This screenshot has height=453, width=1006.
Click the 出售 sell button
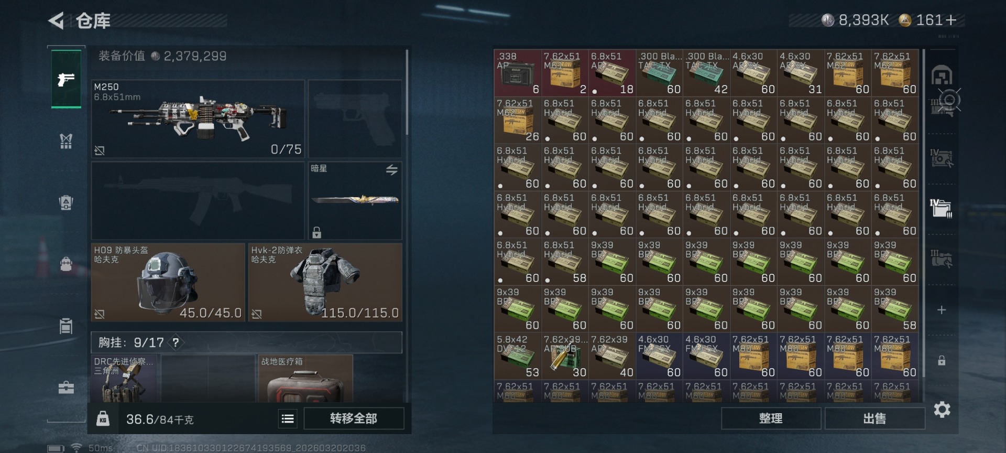pos(874,418)
